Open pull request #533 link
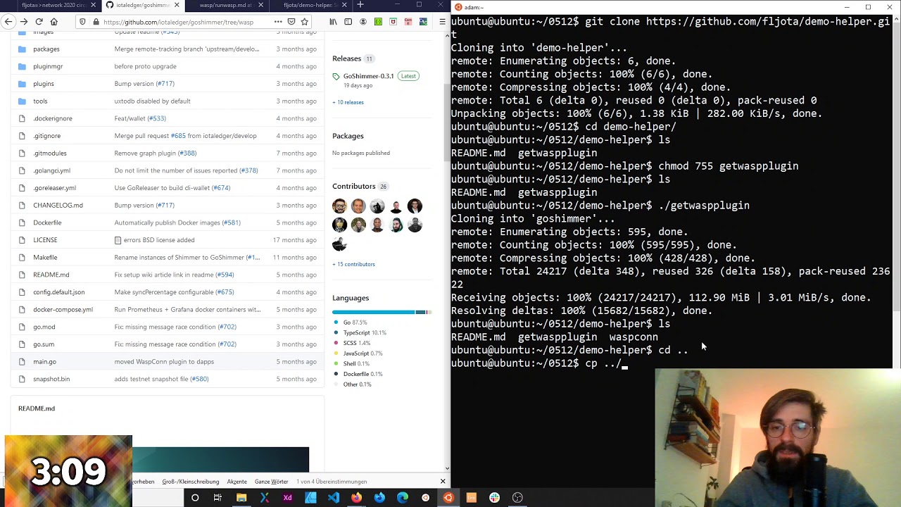This screenshot has height=507, width=901. coord(157,118)
